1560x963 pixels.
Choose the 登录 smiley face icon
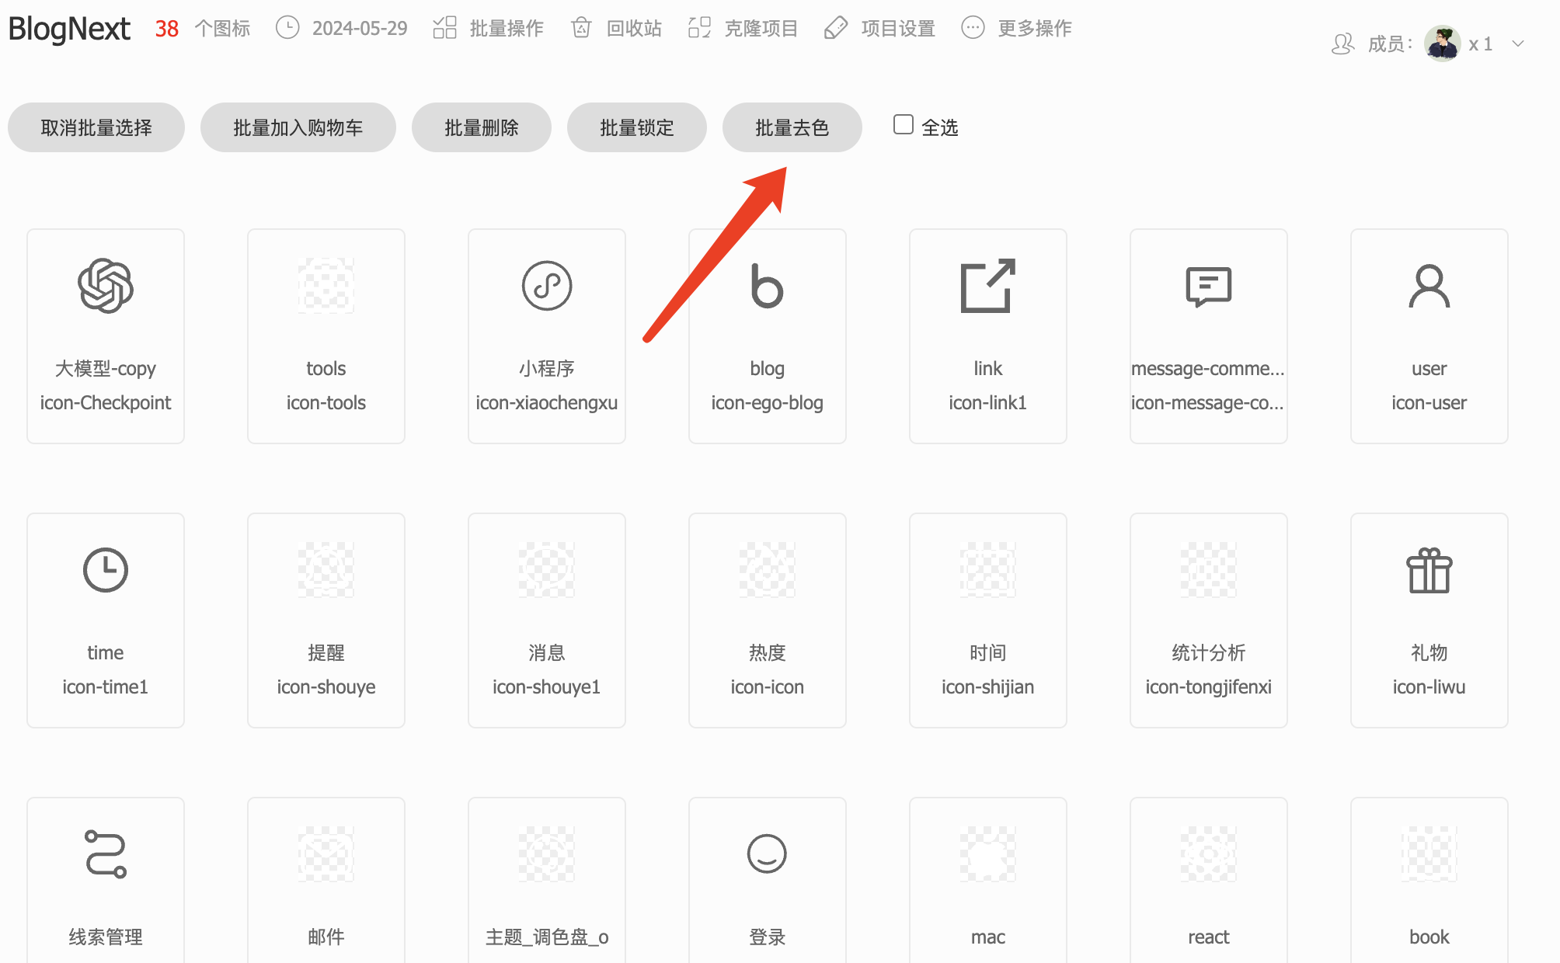tap(767, 854)
